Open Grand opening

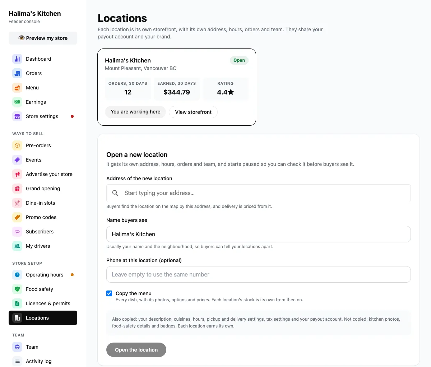pos(43,189)
